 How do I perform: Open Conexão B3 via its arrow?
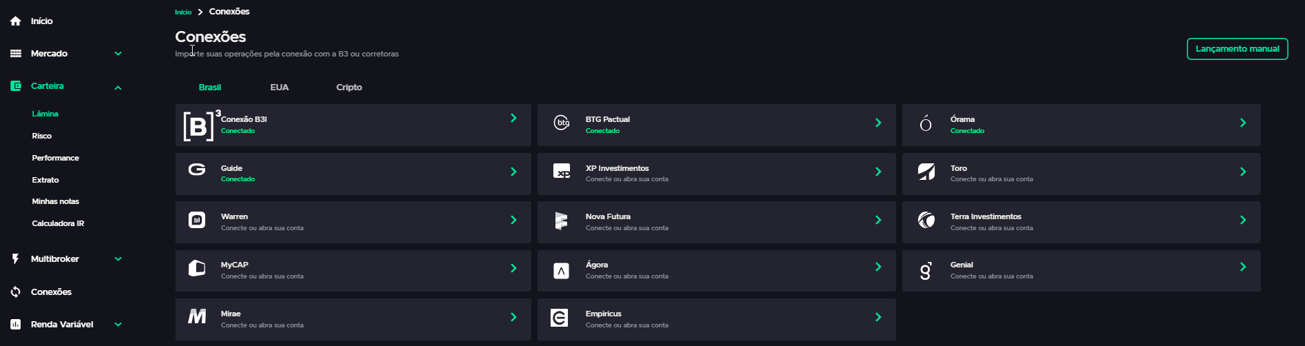point(513,118)
